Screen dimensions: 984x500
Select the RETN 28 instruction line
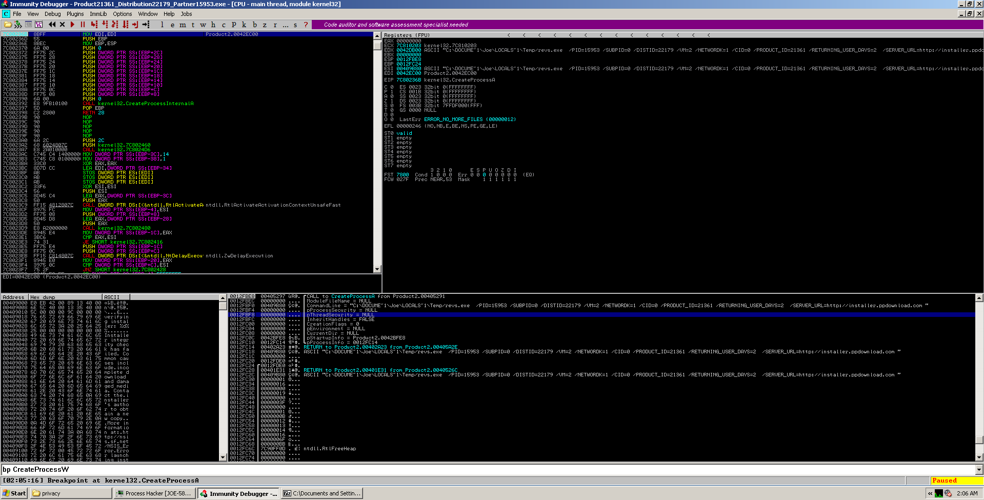point(93,113)
